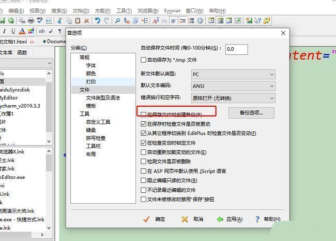The height and width of the screenshot is (241, 336).
Task: Enable auto-save as *.tmp file checkbox
Action: pos(143,60)
